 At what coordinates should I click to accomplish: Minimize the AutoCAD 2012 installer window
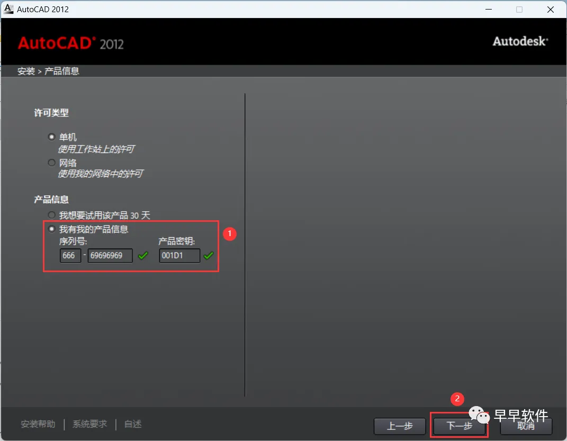[x=489, y=10]
